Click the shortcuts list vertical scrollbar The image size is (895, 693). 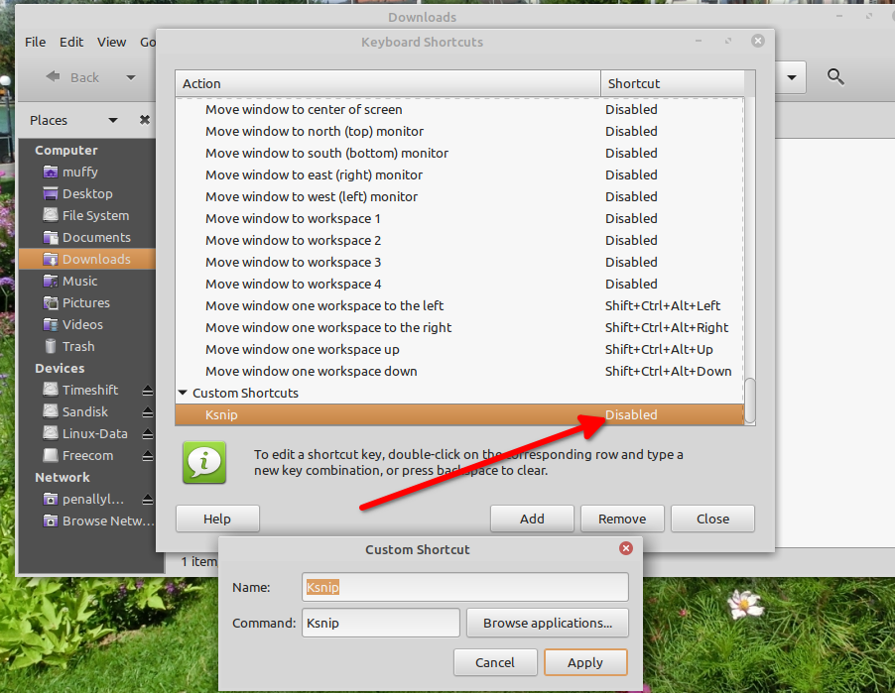750,402
